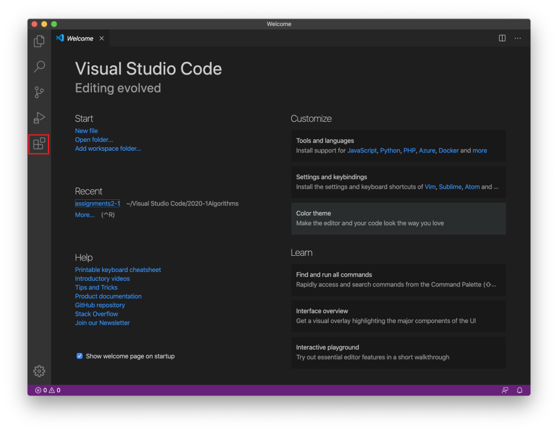This screenshot has height=432, width=558.
Task: Install Atom keybindings link
Action: (x=473, y=187)
